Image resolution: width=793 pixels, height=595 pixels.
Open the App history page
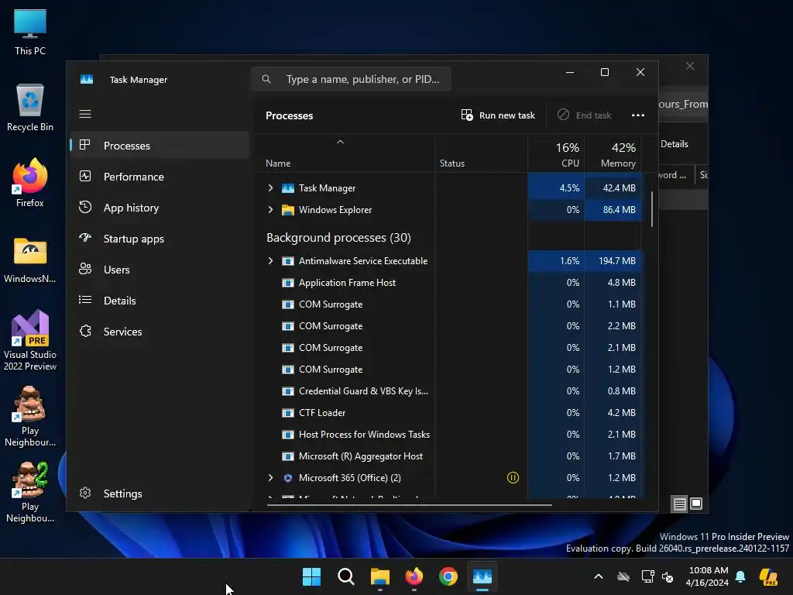click(160, 208)
